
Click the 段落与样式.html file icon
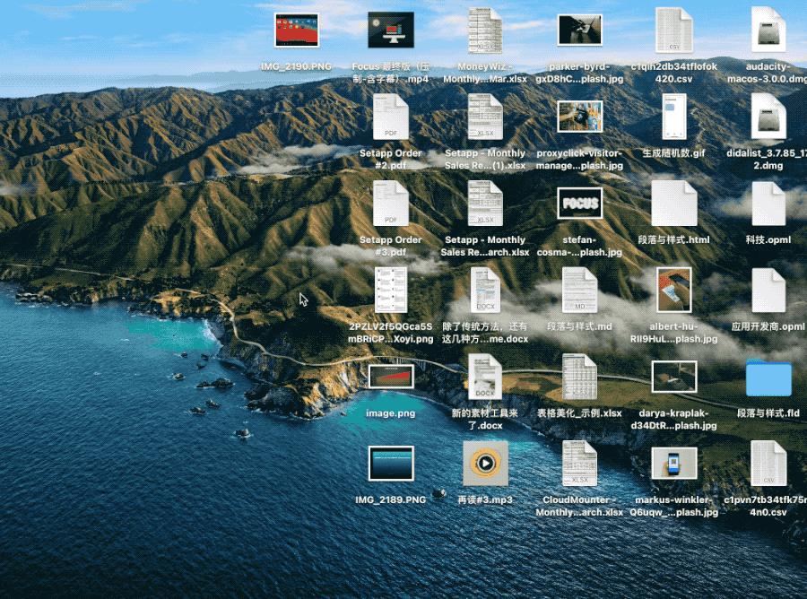pyautogui.click(x=673, y=204)
